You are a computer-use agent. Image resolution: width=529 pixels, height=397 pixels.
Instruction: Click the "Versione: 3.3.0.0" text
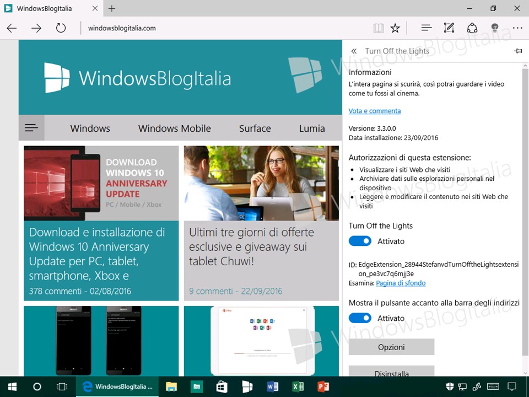pos(372,128)
